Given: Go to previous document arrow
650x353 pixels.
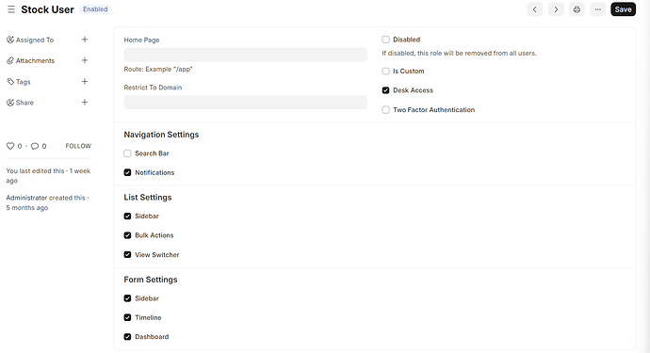Looking at the screenshot, I should tap(535, 9).
